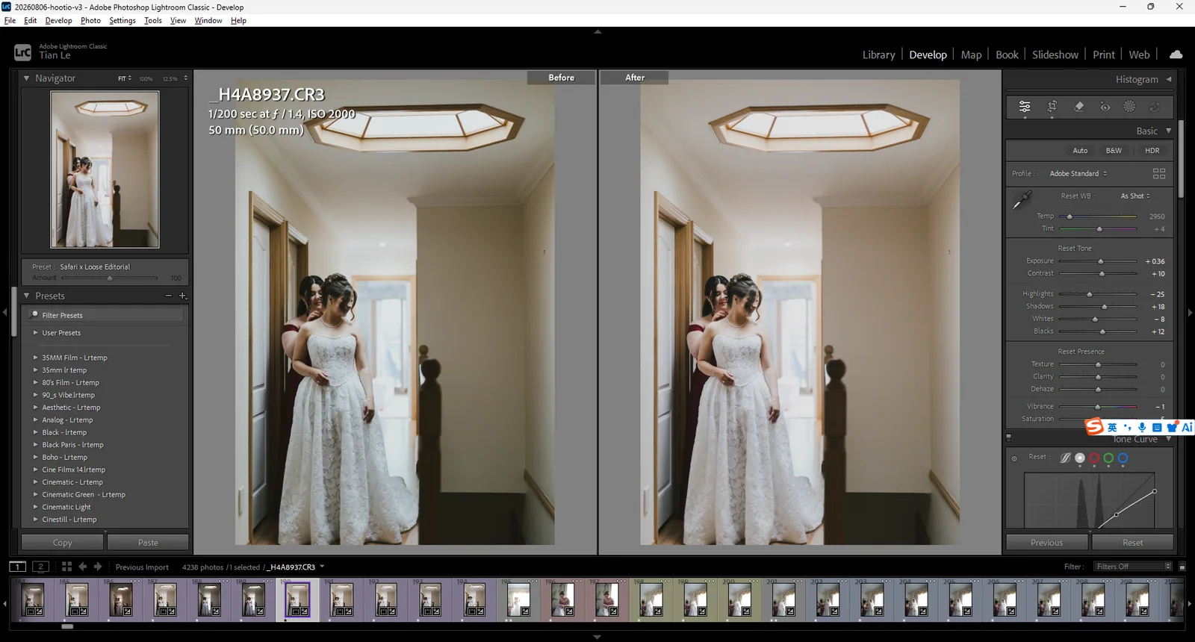Click the Previous button

tap(1047, 543)
